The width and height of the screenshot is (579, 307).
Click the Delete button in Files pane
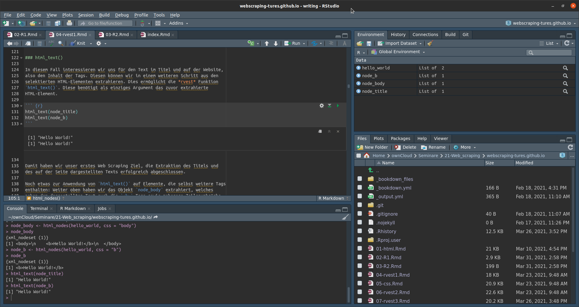pyautogui.click(x=405, y=147)
